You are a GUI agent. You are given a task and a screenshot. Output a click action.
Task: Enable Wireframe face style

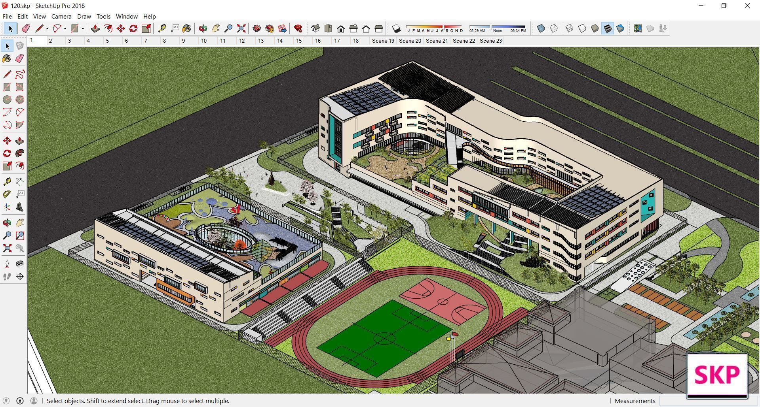(570, 28)
